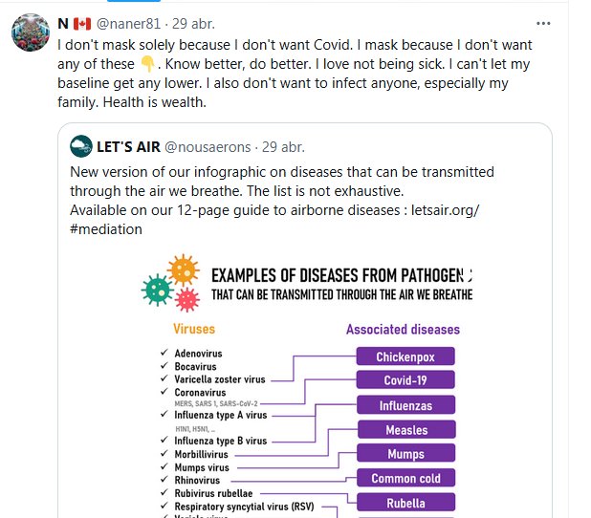The height and width of the screenshot is (518, 591).
Task: Open the letsair.org link in quoted tweet
Action: 444,210
